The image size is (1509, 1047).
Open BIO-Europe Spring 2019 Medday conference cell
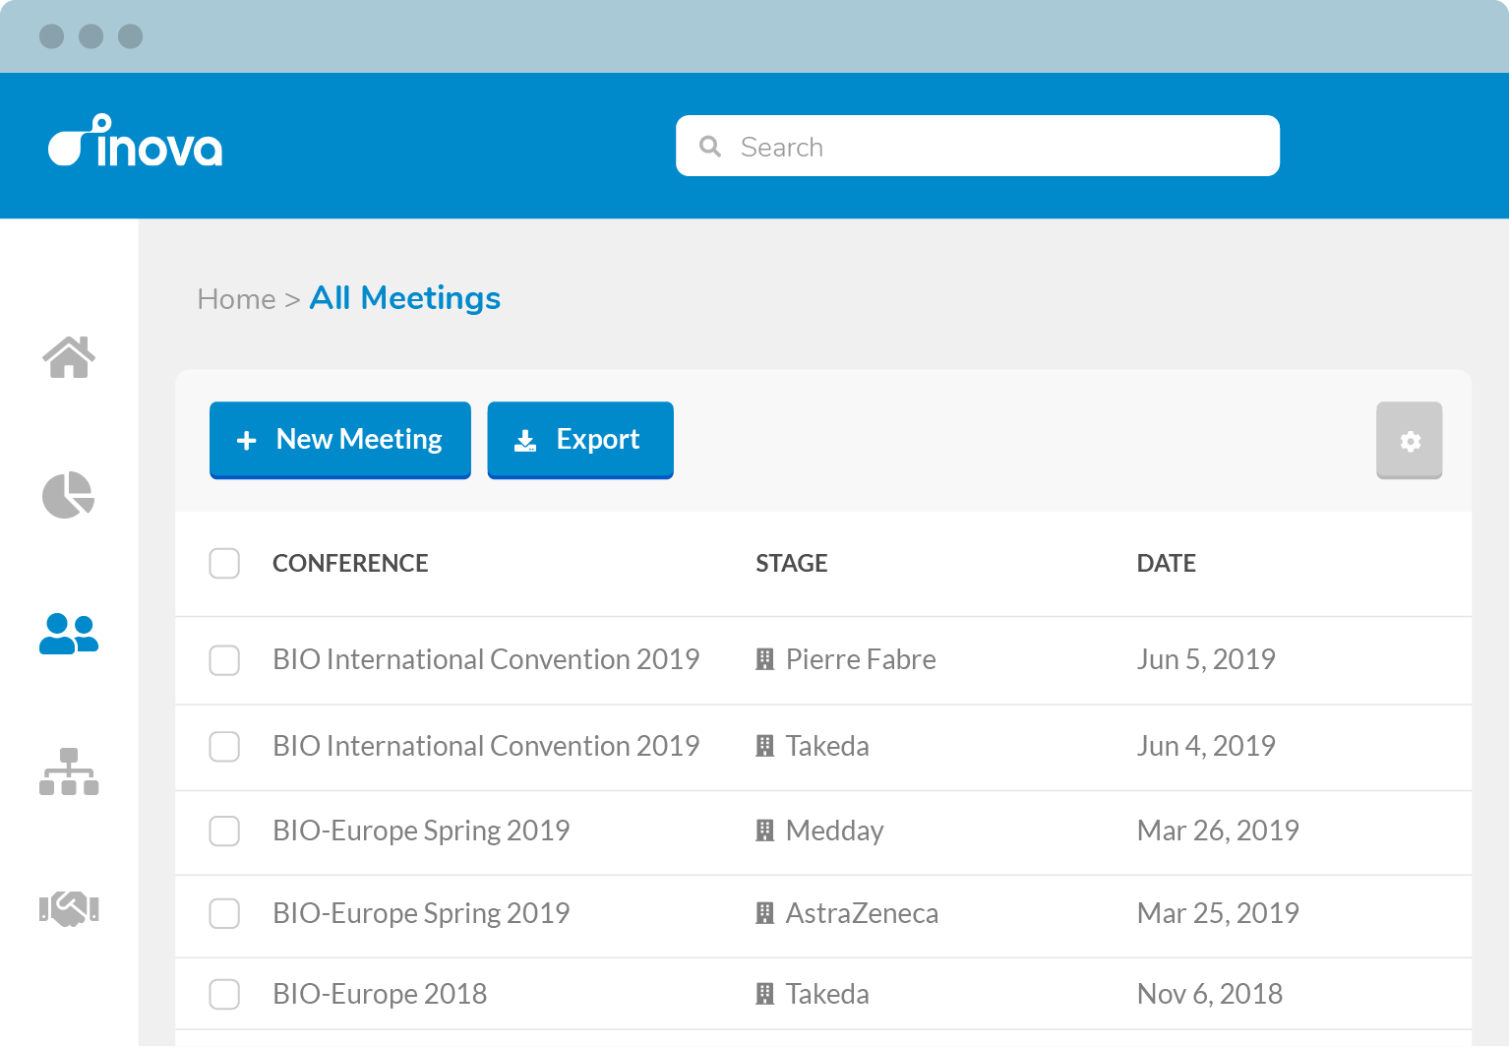pos(421,831)
